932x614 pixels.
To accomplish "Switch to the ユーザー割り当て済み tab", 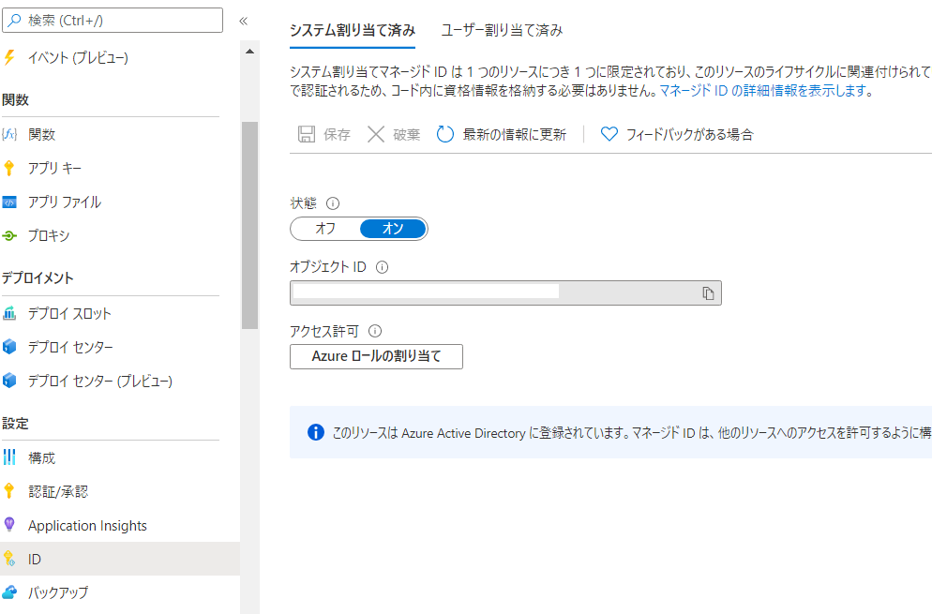I will (502, 30).
